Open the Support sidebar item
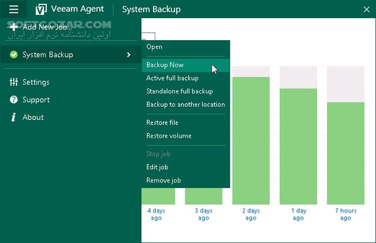 (x=71, y=100)
